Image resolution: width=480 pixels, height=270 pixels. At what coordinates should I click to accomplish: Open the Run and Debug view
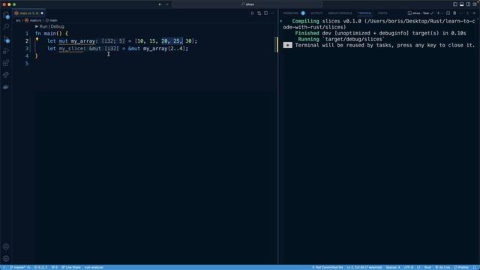(x=6, y=51)
